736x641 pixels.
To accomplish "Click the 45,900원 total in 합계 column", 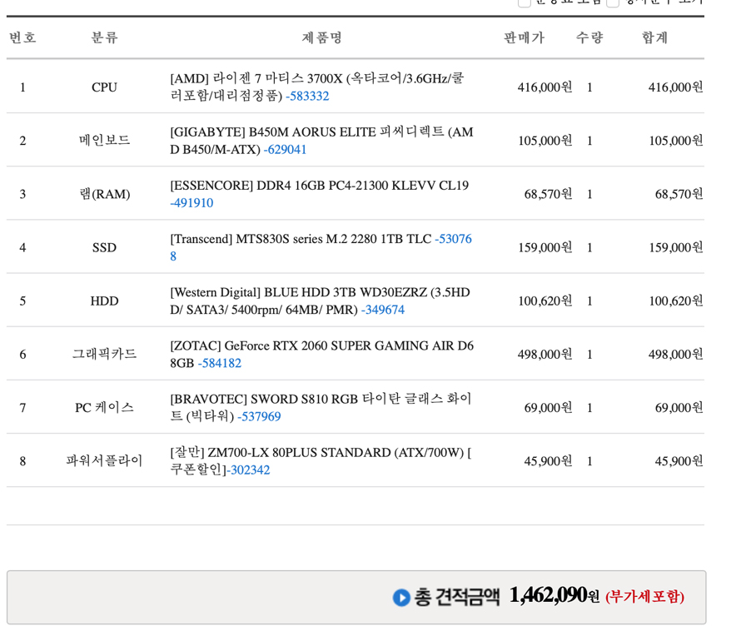I will pyautogui.click(x=679, y=461).
